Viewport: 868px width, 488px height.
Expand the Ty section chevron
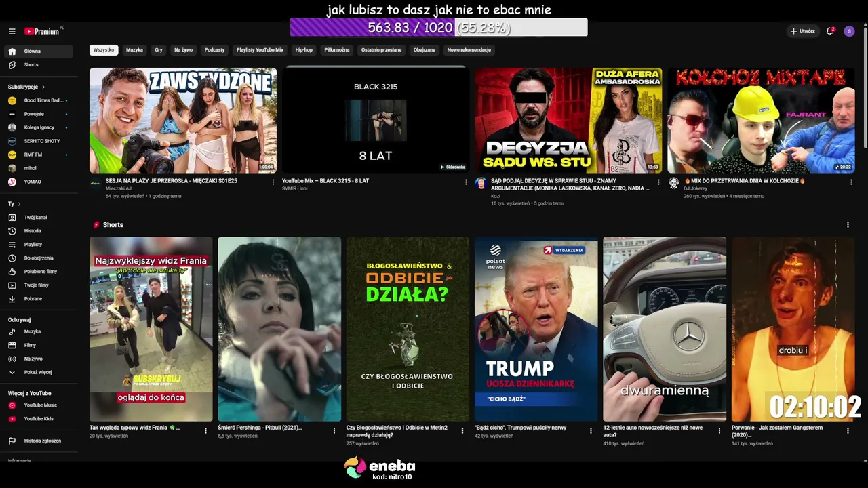click(x=19, y=204)
